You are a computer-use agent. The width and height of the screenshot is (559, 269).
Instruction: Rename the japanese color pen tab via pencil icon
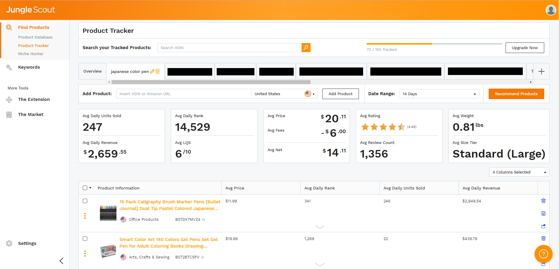[152, 71]
